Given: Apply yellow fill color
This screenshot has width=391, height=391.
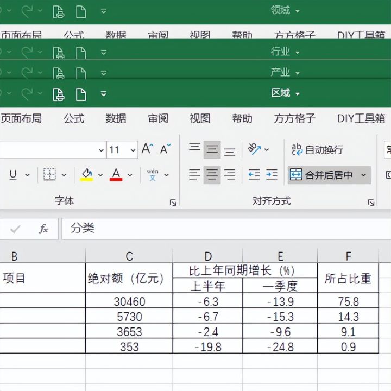Looking at the screenshot, I should [86, 174].
